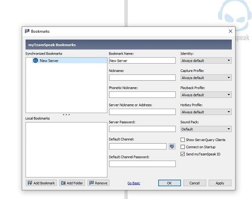The height and width of the screenshot is (199, 252).
Task: Click the Bookmark Name input field
Action: [142, 60]
